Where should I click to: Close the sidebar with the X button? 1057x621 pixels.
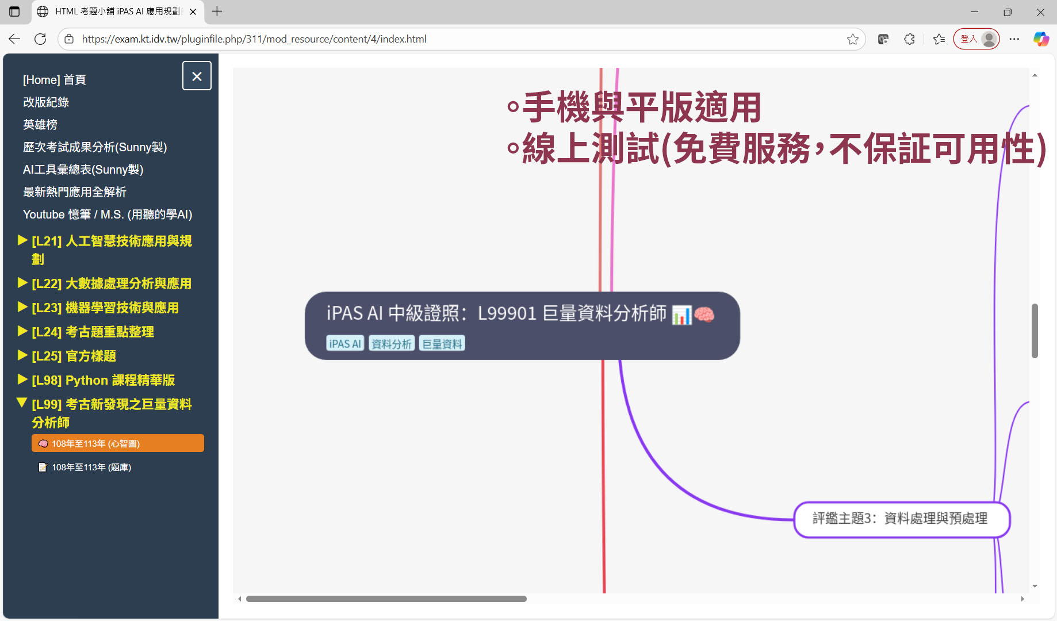[197, 76]
